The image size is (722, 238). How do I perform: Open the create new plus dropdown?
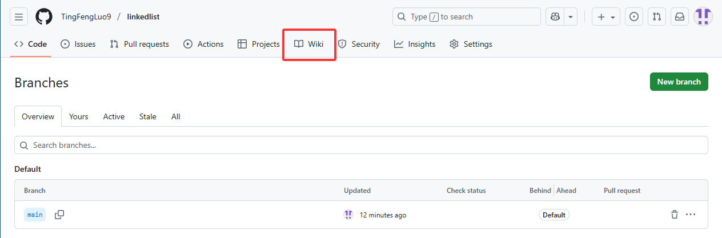(606, 17)
